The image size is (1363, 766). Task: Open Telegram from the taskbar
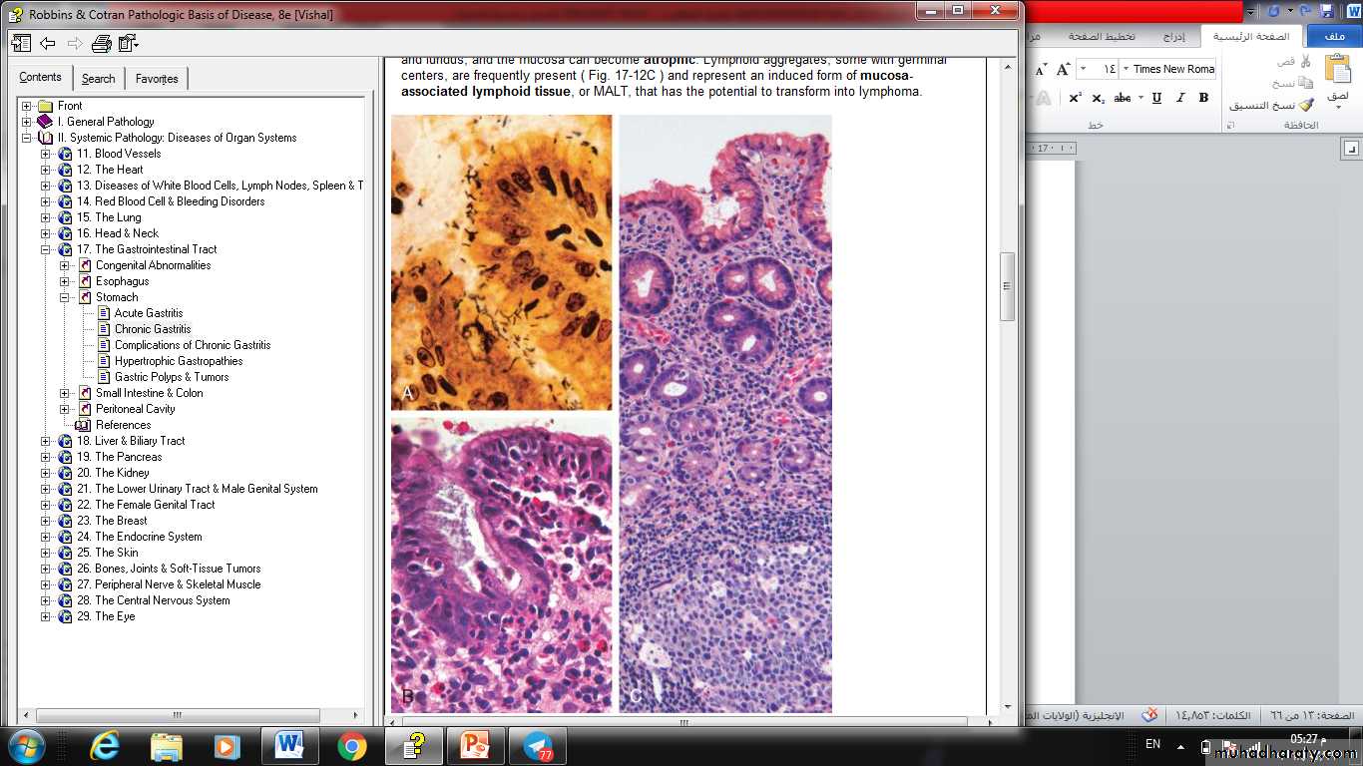tap(538, 745)
